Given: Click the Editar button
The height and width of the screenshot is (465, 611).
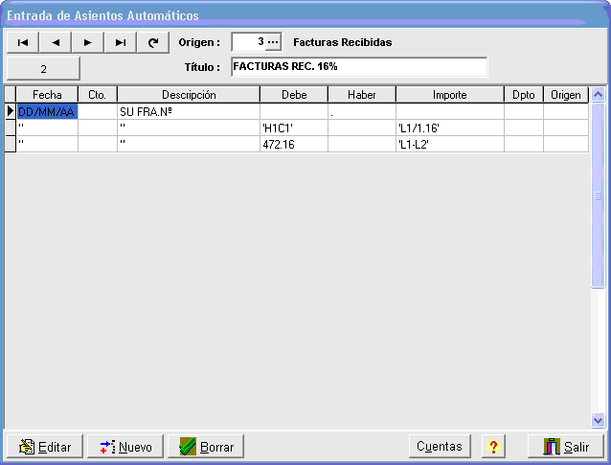Looking at the screenshot, I should click(x=45, y=447).
